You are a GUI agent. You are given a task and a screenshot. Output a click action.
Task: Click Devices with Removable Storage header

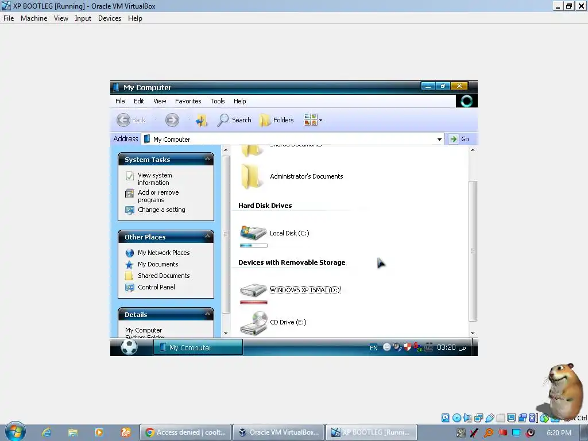tap(292, 262)
